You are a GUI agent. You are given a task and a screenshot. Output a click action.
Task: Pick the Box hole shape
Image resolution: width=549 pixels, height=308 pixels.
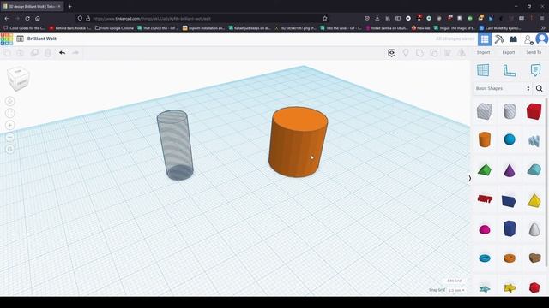484,111
